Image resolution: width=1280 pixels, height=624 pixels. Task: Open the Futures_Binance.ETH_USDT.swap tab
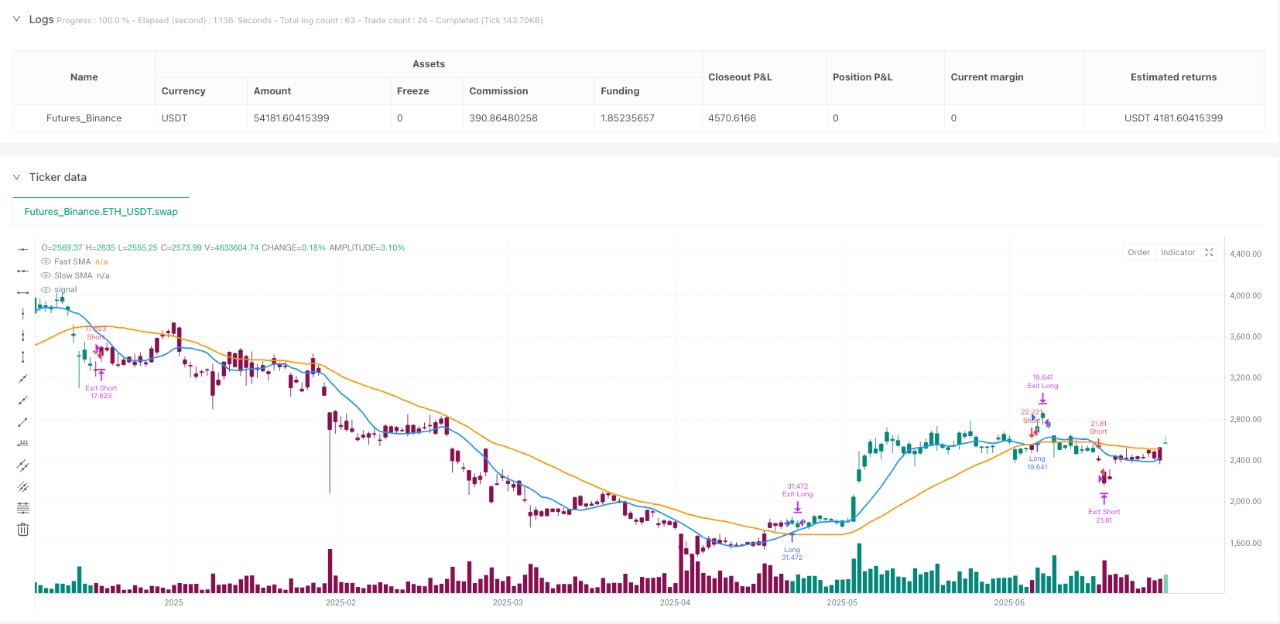(101, 212)
